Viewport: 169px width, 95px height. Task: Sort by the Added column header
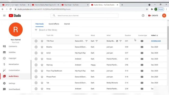[154, 35]
